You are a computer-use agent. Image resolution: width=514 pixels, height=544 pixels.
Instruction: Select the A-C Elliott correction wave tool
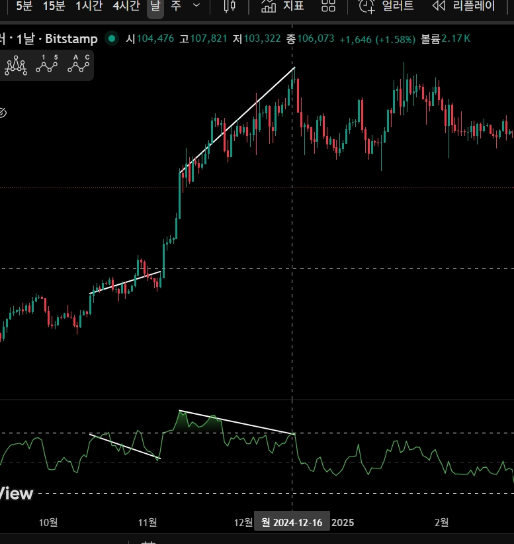[79, 64]
